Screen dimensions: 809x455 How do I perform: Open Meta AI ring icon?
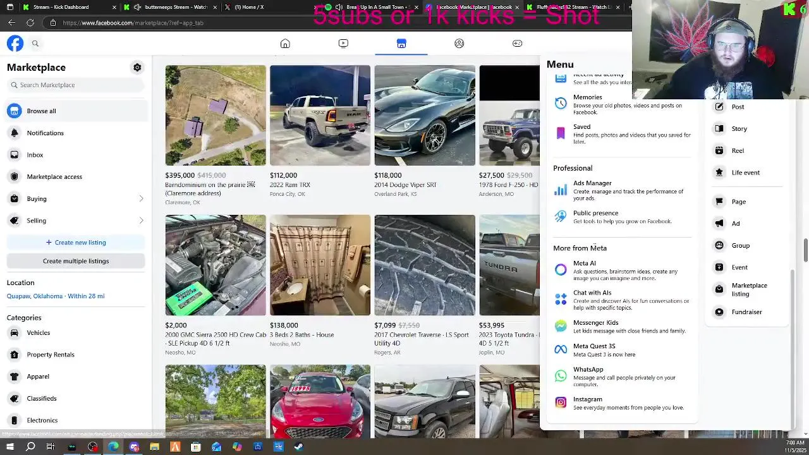tap(561, 270)
